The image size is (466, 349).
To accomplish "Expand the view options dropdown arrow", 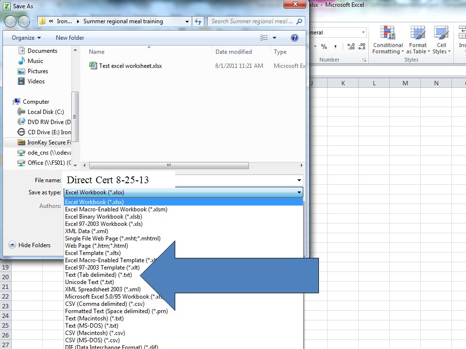I will point(275,38).
